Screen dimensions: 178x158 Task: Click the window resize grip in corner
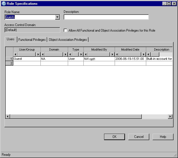coord(175,155)
